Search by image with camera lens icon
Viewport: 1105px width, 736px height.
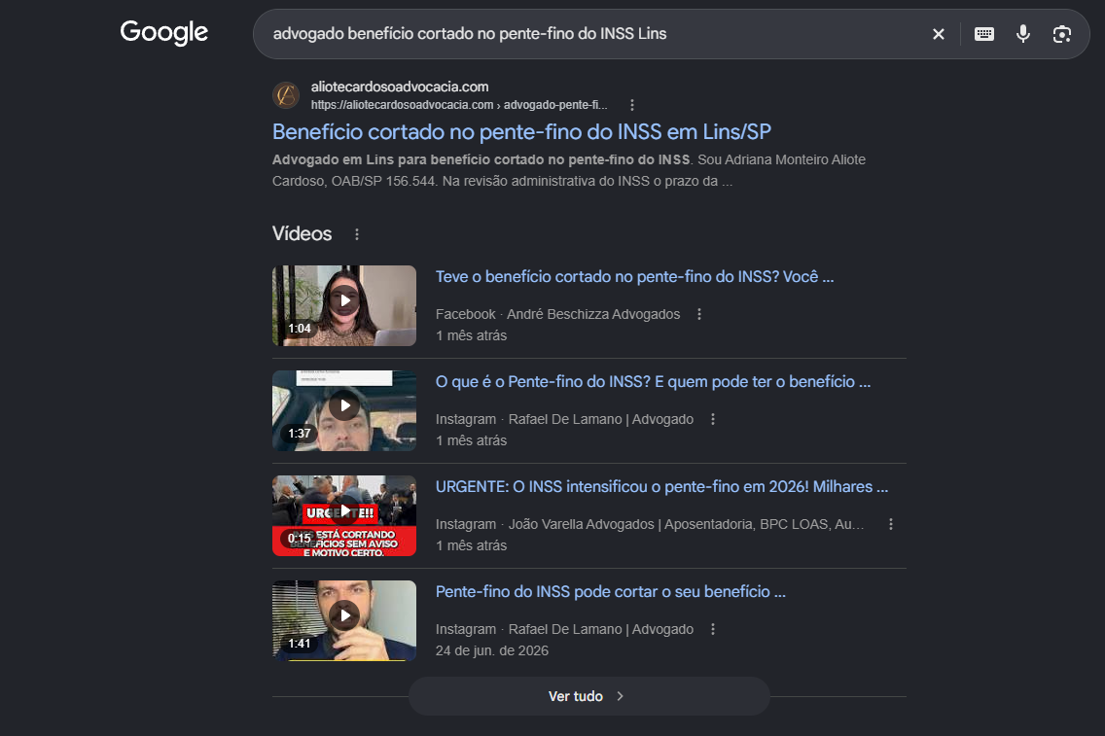click(x=1061, y=34)
